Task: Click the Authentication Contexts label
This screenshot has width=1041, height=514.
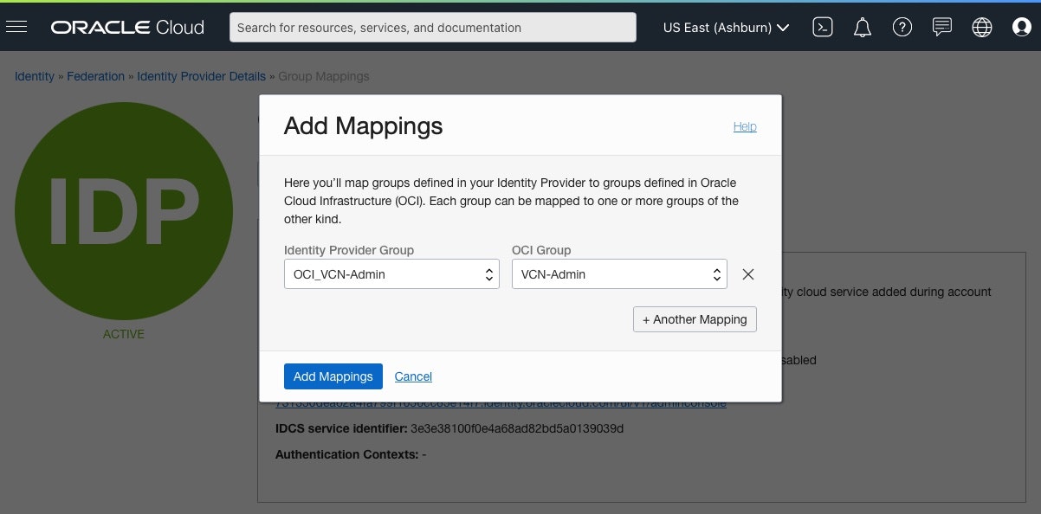Action: coord(346,454)
